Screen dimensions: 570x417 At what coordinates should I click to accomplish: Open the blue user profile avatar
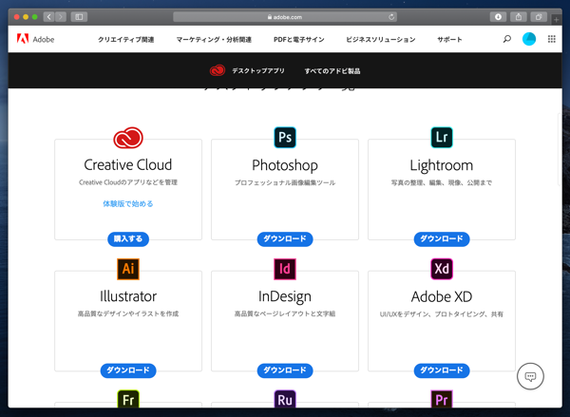point(529,39)
